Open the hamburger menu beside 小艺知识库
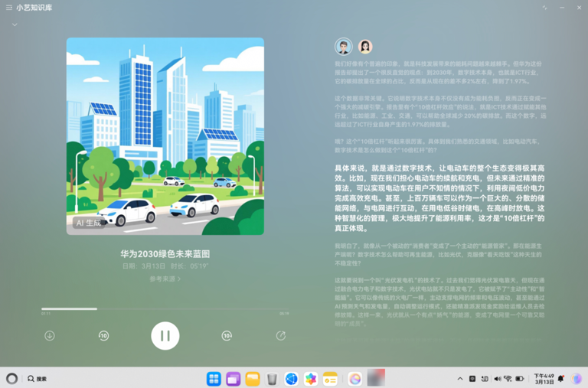 coord(9,8)
